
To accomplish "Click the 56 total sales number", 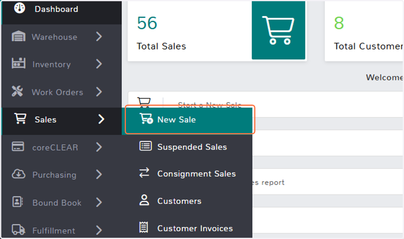I will pyautogui.click(x=147, y=23).
